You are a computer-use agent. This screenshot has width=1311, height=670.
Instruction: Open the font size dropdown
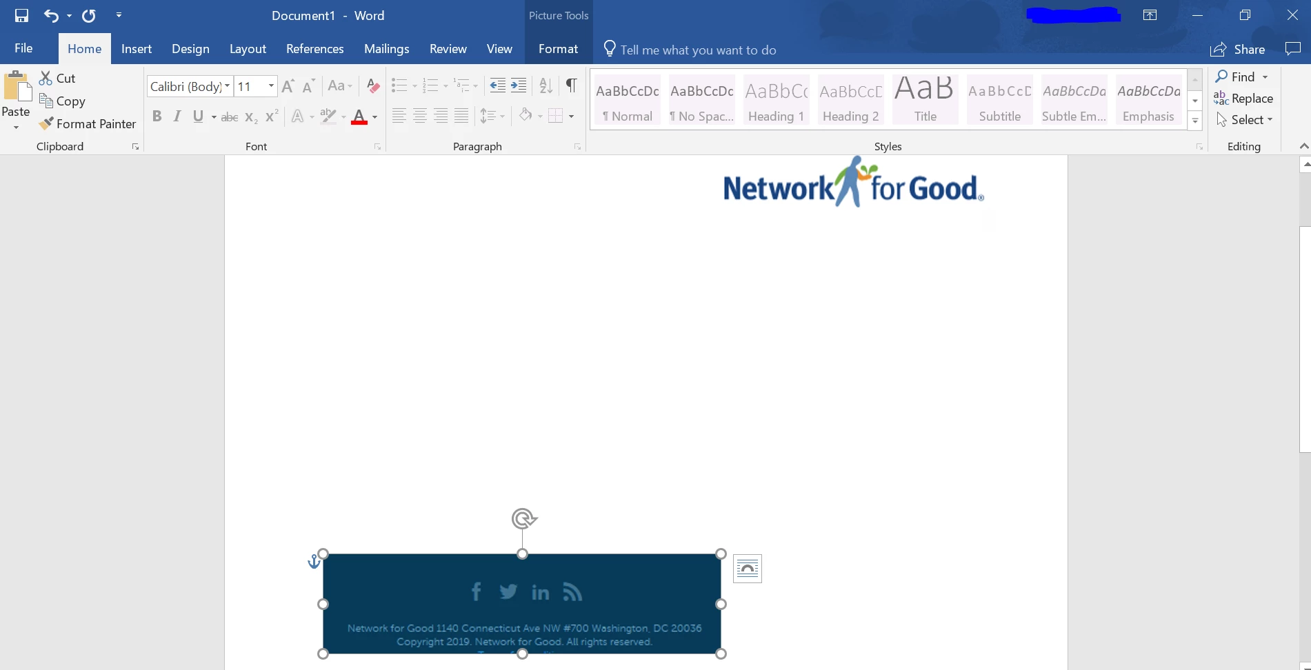click(270, 86)
